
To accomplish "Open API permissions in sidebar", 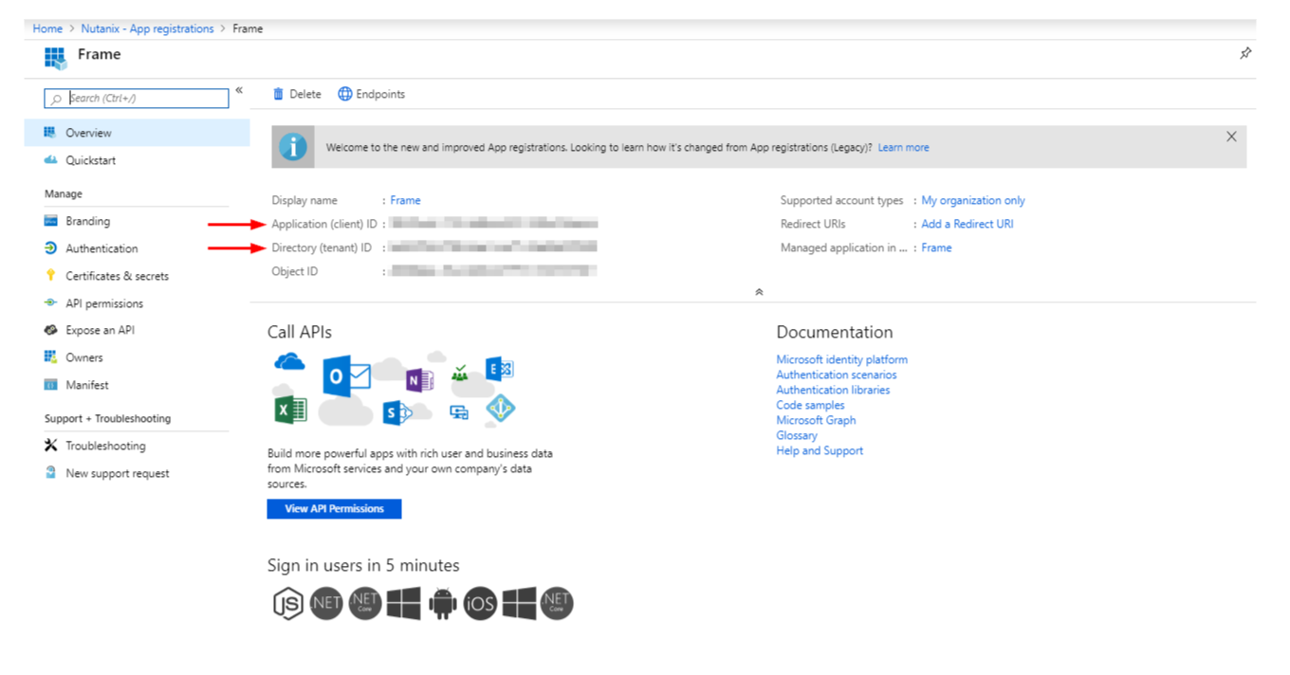I will [104, 303].
